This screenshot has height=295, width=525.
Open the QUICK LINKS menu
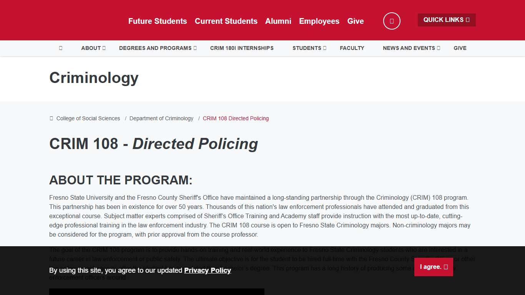tap(446, 20)
